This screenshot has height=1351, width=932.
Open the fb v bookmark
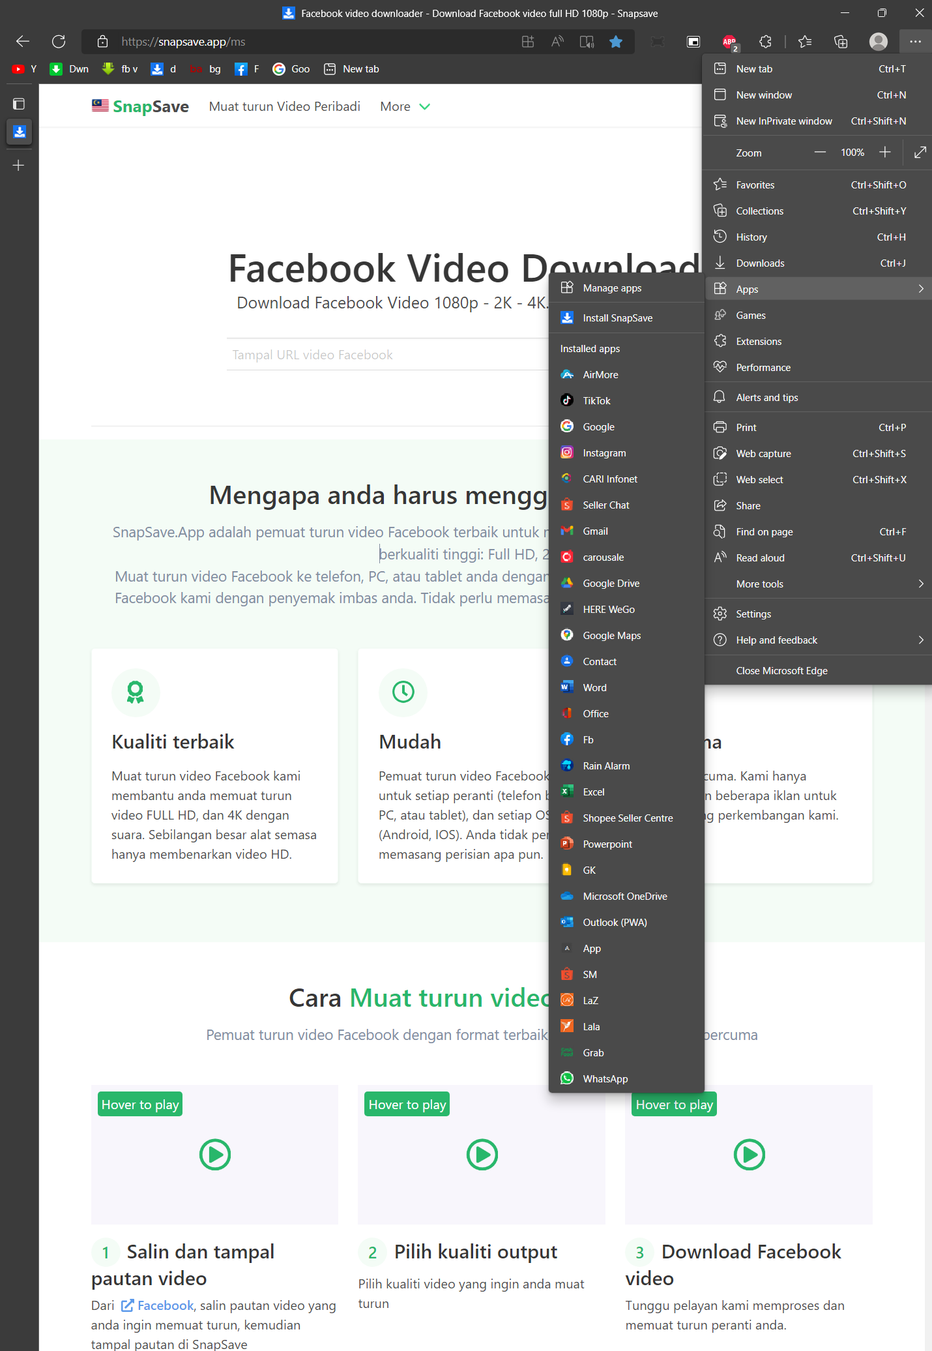pos(120,69)
